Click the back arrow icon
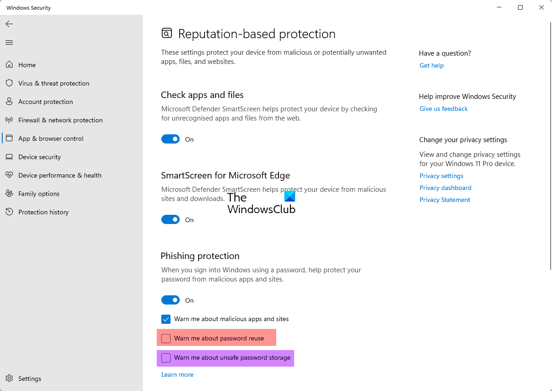 click(x=9, y=24)
